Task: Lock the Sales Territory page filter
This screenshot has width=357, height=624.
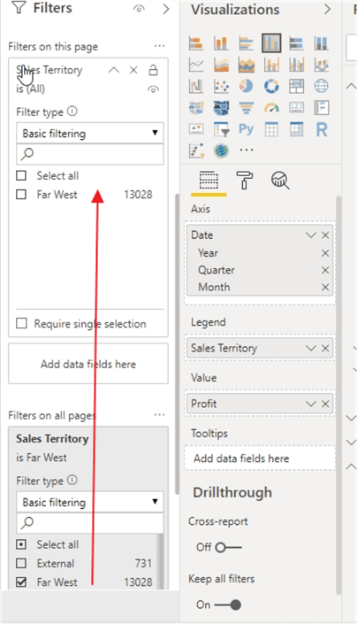Action: [153, 71]
